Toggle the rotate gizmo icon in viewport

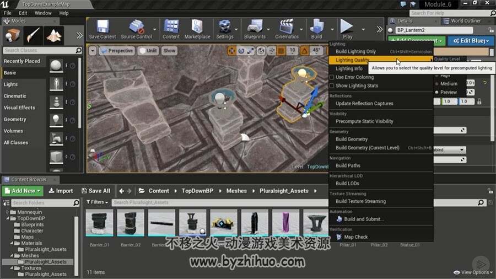[241, 51]
